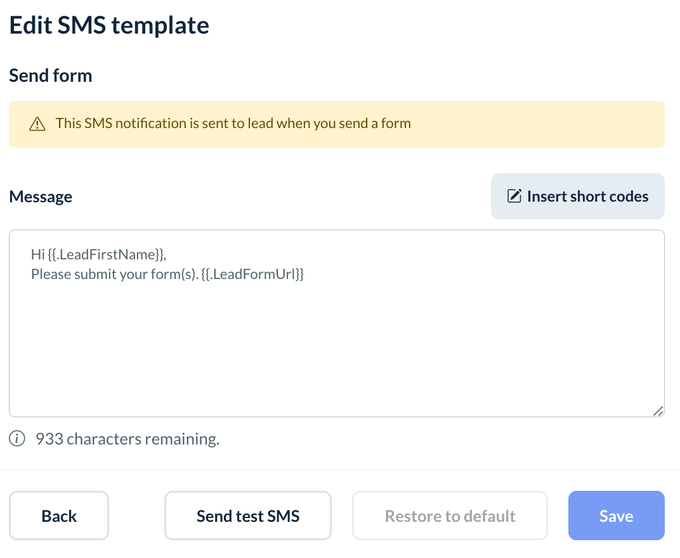Click the word 'Hi' in the message
The image size is (680, 558).
click(37, 255)
